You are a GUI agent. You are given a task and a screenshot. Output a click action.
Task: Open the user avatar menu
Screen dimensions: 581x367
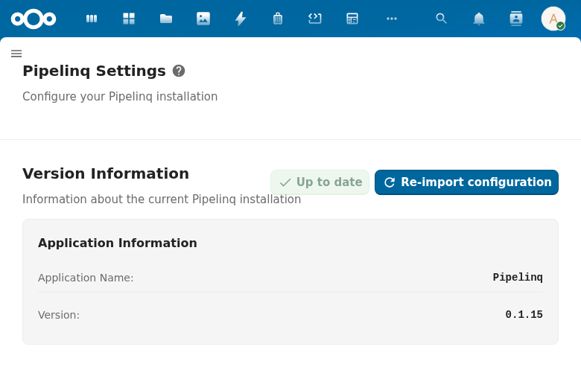(x=553, y=19)
